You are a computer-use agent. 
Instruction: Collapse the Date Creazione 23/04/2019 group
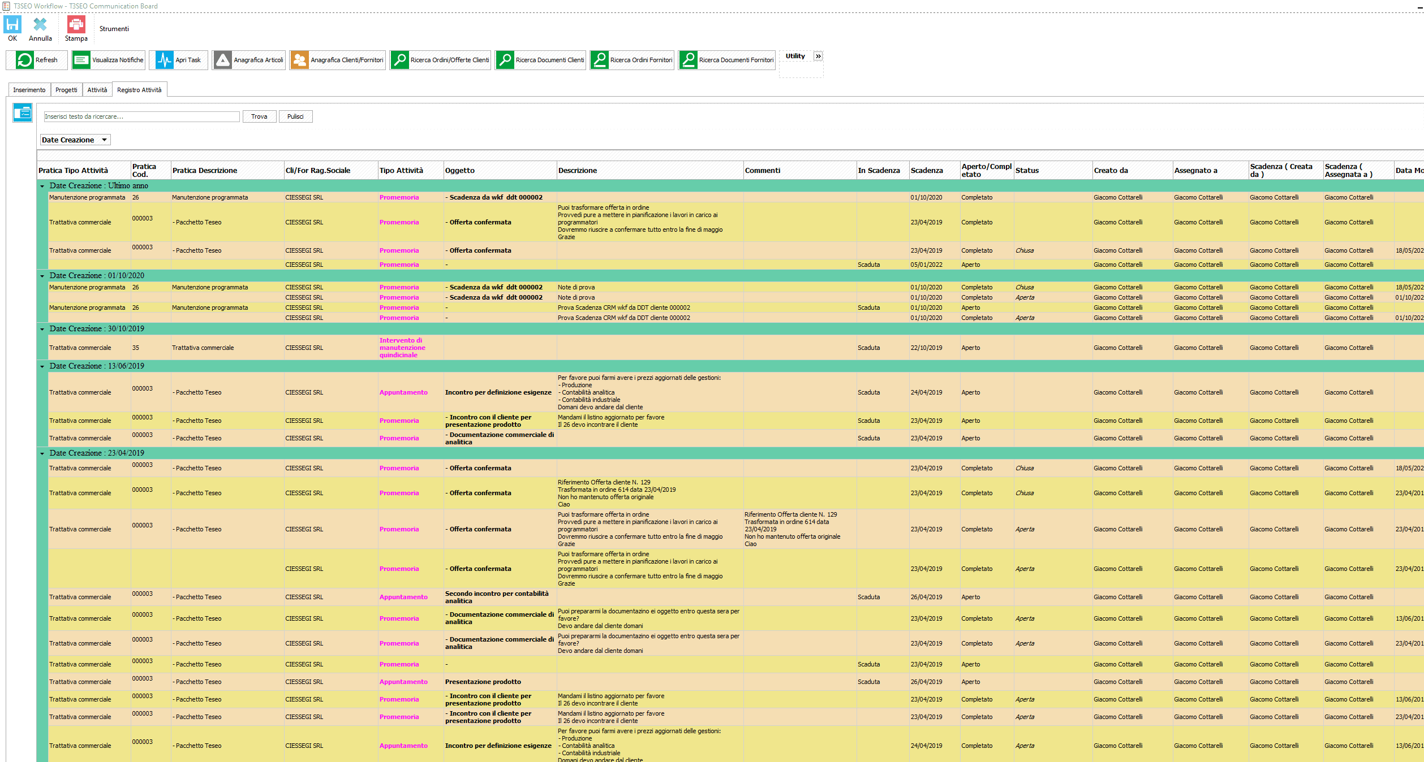[x=42, y=453]
